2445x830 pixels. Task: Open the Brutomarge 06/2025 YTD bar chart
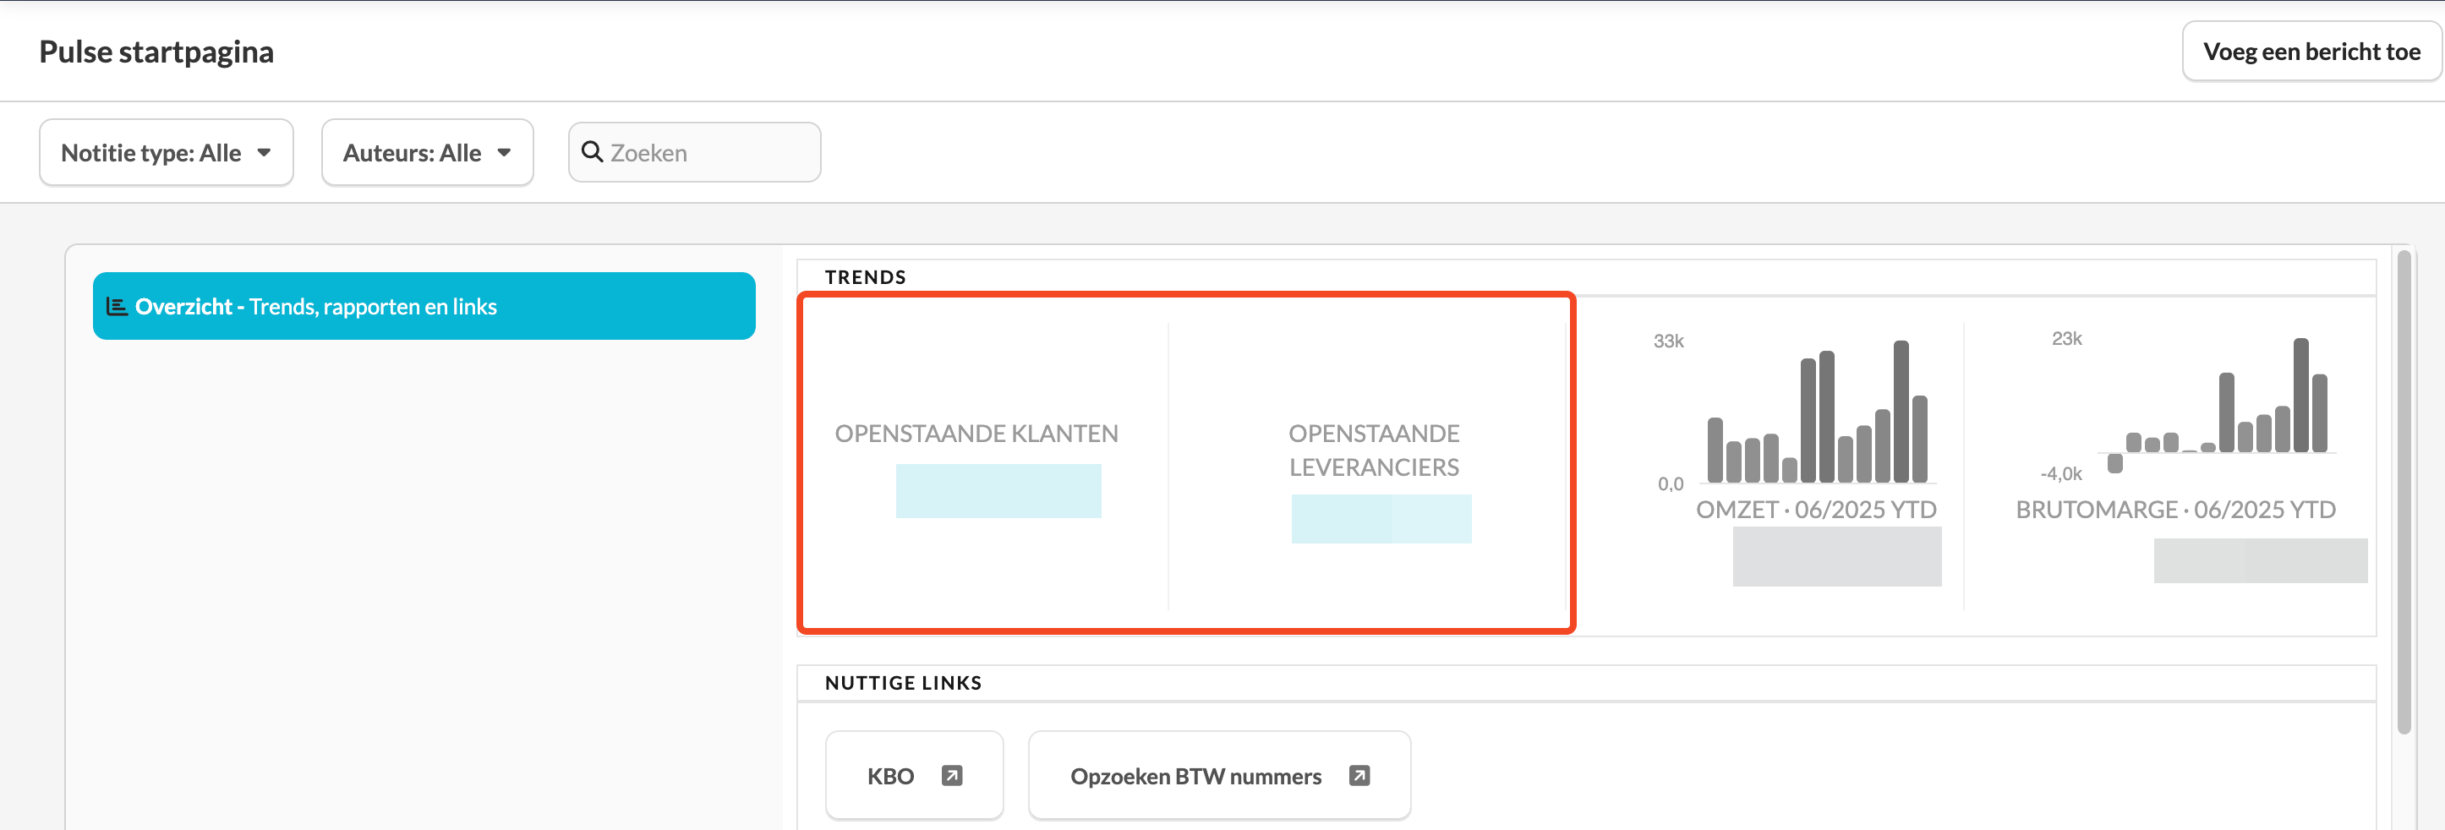point(2218,405)
